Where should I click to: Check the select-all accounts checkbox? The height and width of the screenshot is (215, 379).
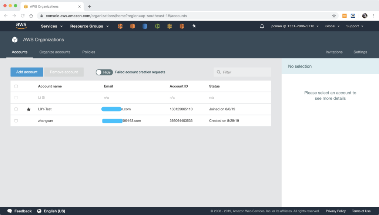coord(16,86)
